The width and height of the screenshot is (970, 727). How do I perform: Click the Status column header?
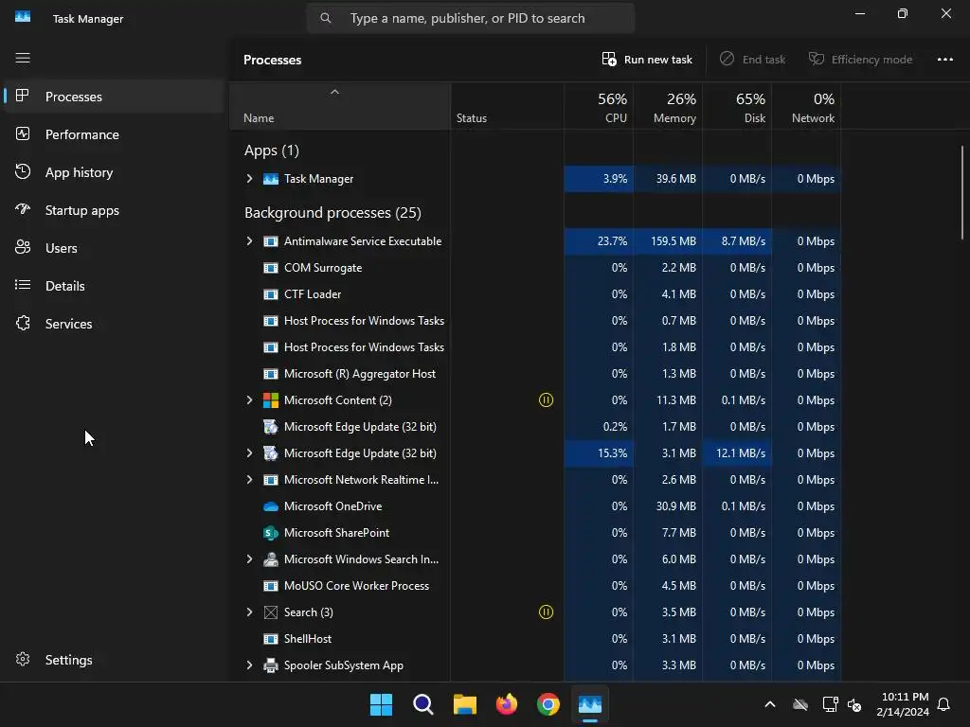click(x=508, y=107)
